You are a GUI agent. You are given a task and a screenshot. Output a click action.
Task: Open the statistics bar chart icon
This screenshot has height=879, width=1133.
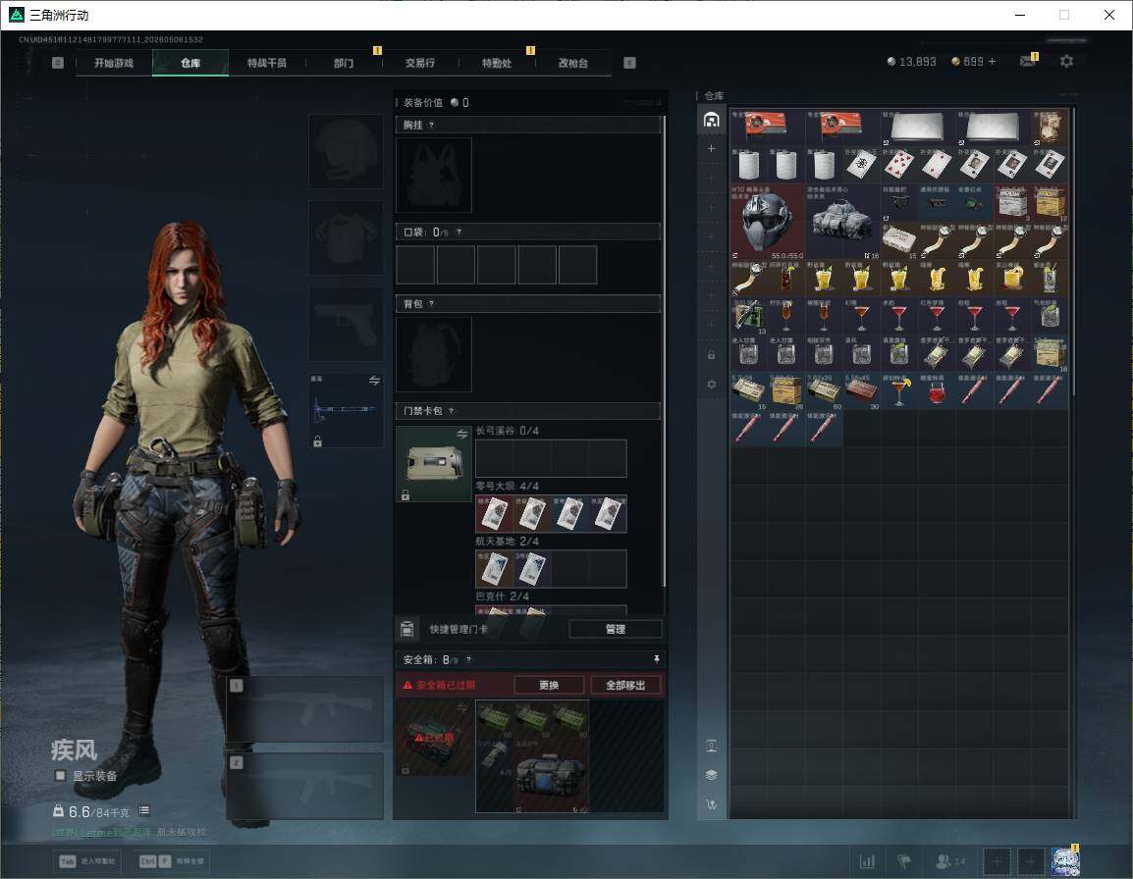(x=866, y=861)
